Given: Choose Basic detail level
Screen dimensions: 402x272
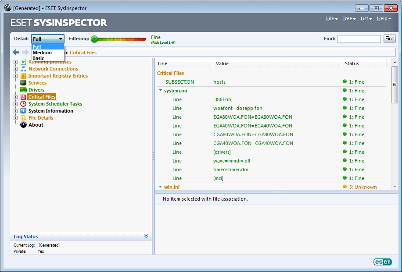Looking at the screenshot, I should (48, 58).
